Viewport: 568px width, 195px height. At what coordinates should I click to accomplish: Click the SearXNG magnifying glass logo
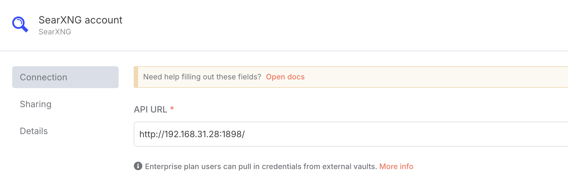point(20,24)
